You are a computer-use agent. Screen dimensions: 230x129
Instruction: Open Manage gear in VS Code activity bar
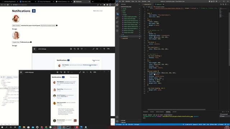click(x=117, y=121)
